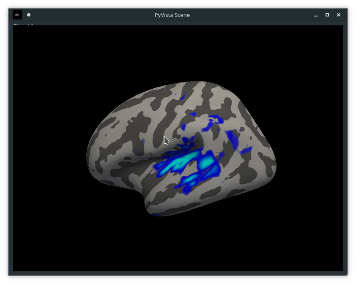This screenshot has height=284, width=356.
Task: Maximize the PyVista Scene window
Action: (x=327, y=15)
